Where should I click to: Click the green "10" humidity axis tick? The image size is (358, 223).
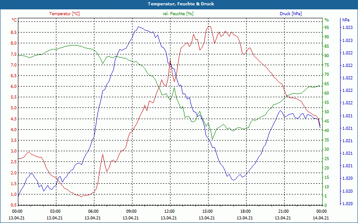(327, 186)
